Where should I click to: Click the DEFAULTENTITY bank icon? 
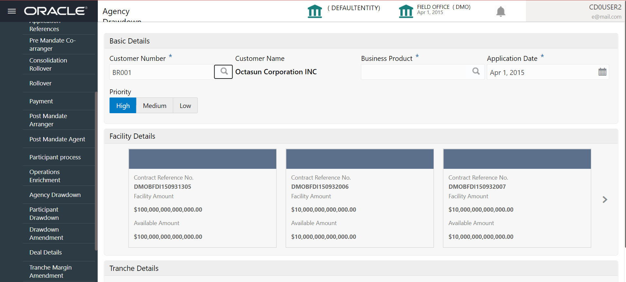point(315,11)
